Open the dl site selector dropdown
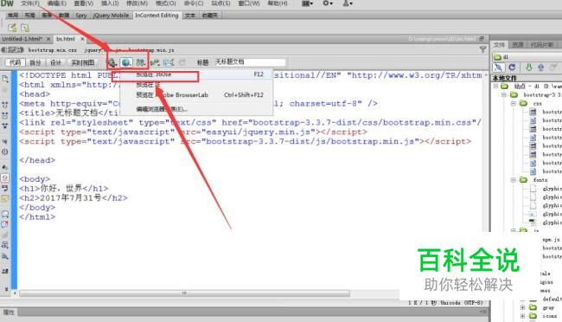Image resolution: width=562 pixels, height=322 pixels. 527,57
